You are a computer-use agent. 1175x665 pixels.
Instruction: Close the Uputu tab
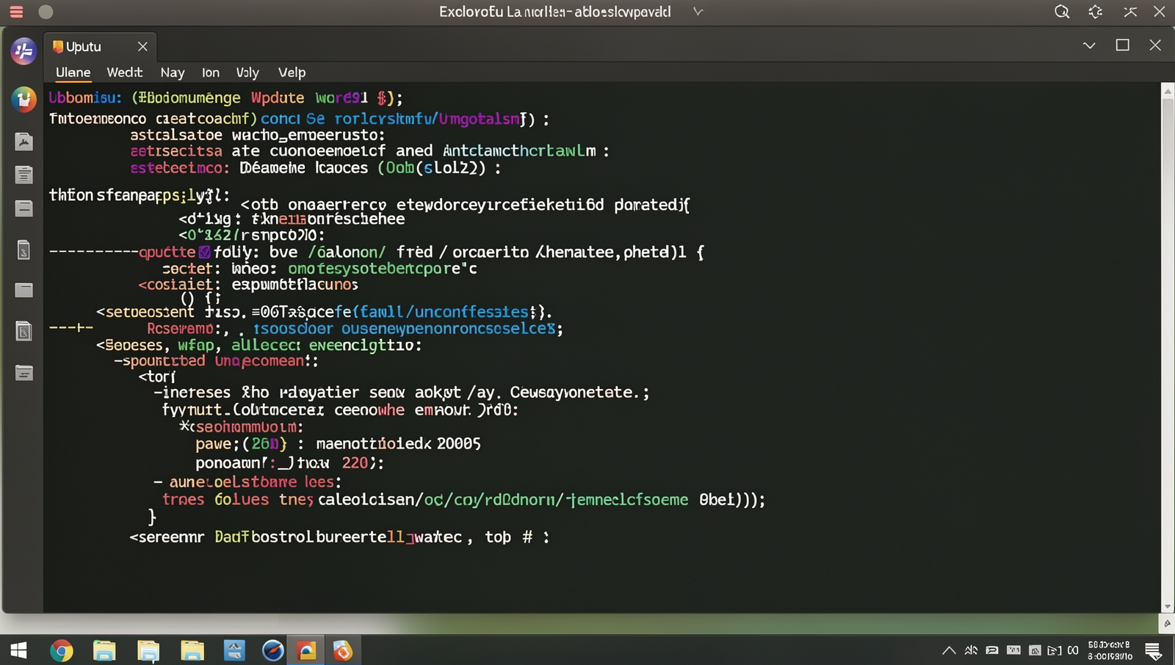pos(142,46)
